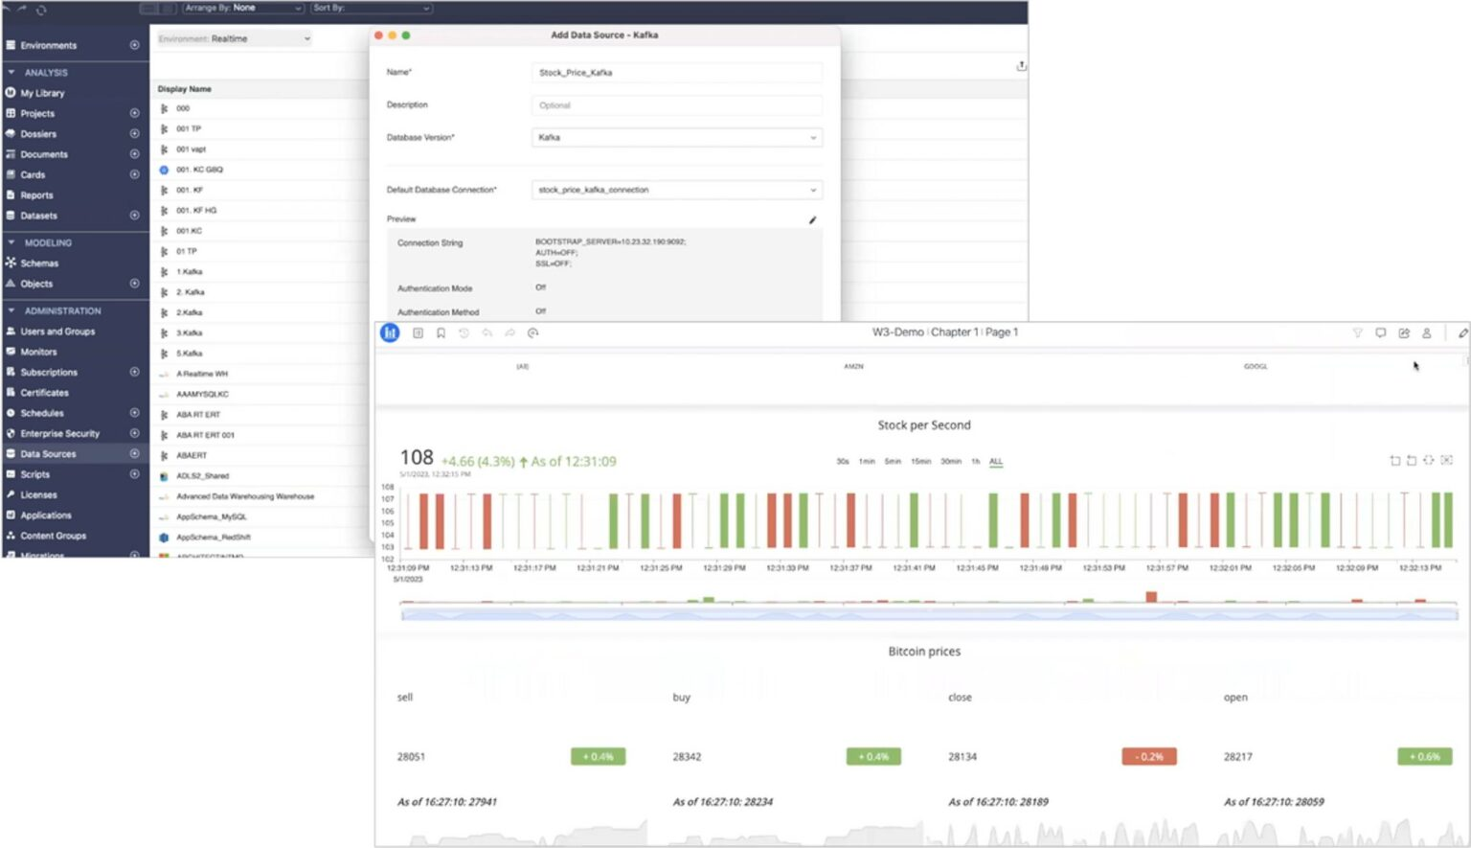This screenshot has width=1471, height=848.
Task: Click the plus icon next to Projects
Action: (x=134, y=113)
